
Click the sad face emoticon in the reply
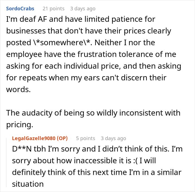(x=135, y=160)
